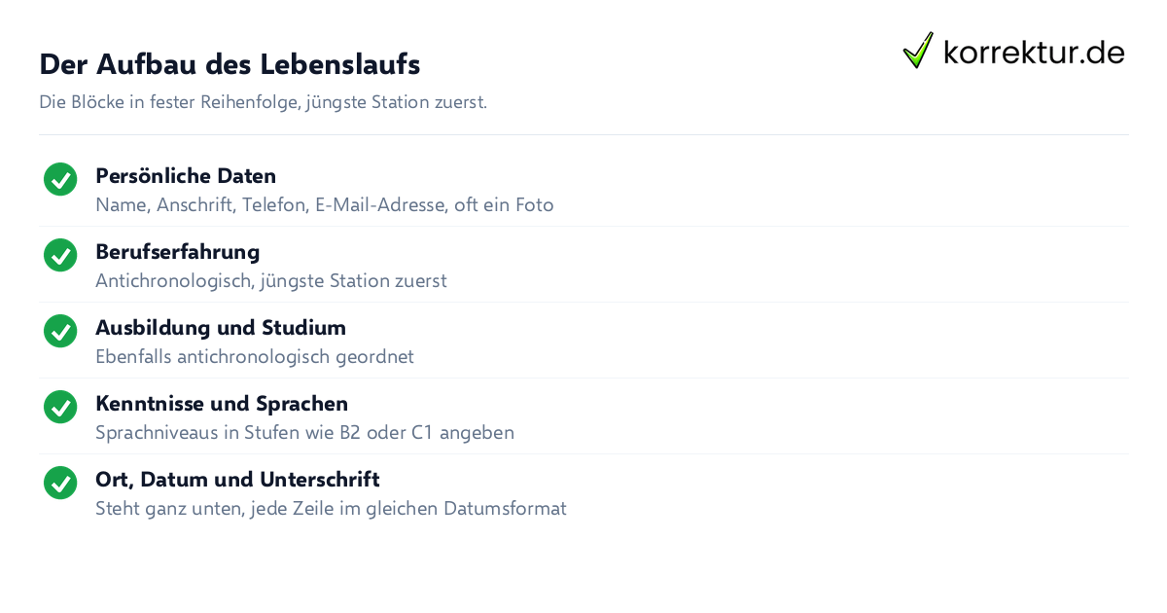1167x613 pixels.
Task: Select the Berufserfahrung title
Action: pyautogui.click(x=177, y=252)
